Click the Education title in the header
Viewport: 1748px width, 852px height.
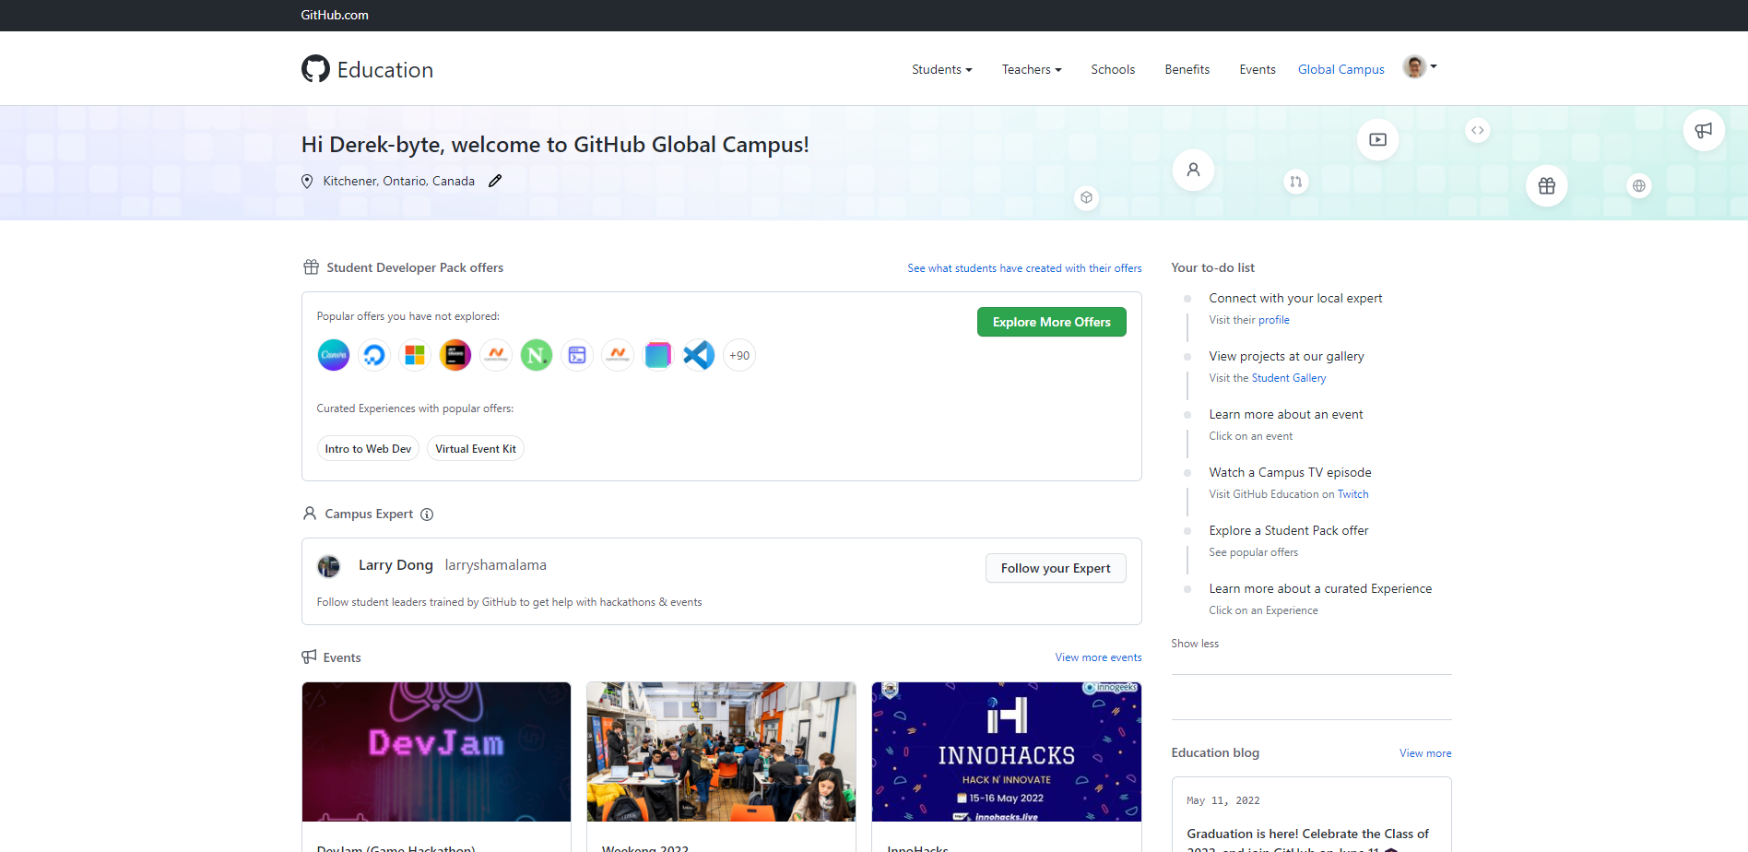(385, 70)
